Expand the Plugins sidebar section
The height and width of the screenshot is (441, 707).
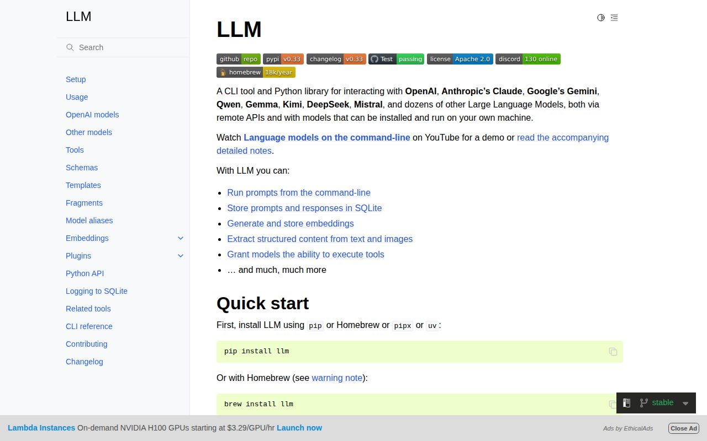click(x=181, y=256)
